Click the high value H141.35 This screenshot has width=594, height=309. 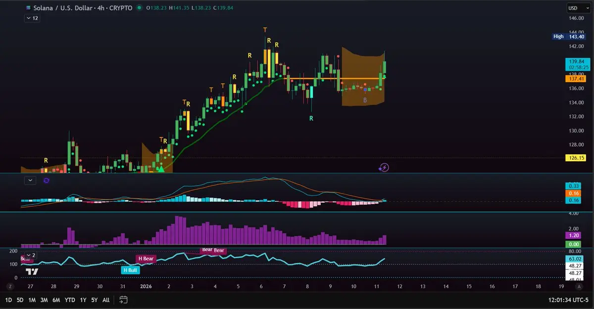tap(179, 8)
